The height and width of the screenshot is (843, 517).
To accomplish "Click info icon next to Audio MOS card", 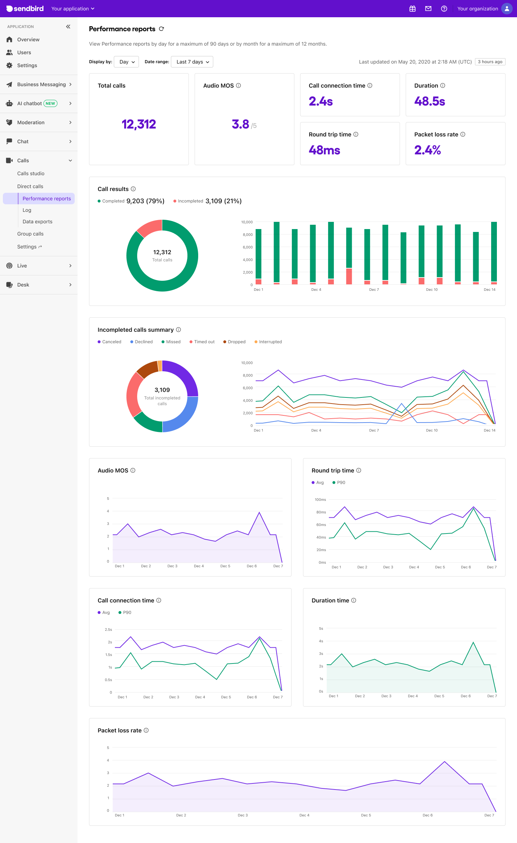I will click(x=238, y=85).
